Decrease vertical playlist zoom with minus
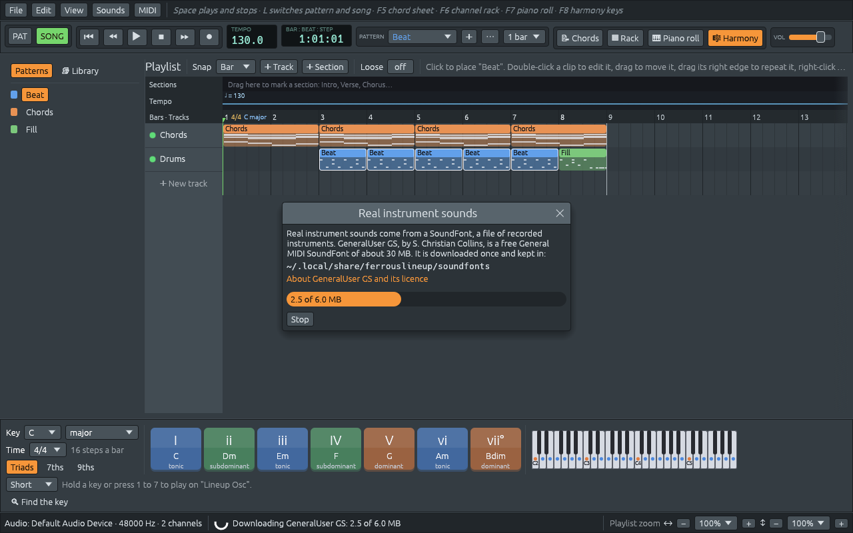The width and height of the screenshot is (853, 533). tap(776, 524)
